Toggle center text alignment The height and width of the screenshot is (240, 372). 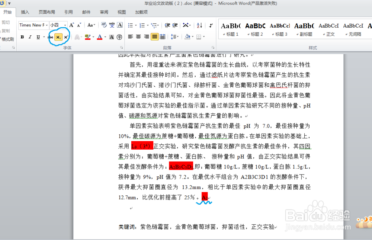138,37
